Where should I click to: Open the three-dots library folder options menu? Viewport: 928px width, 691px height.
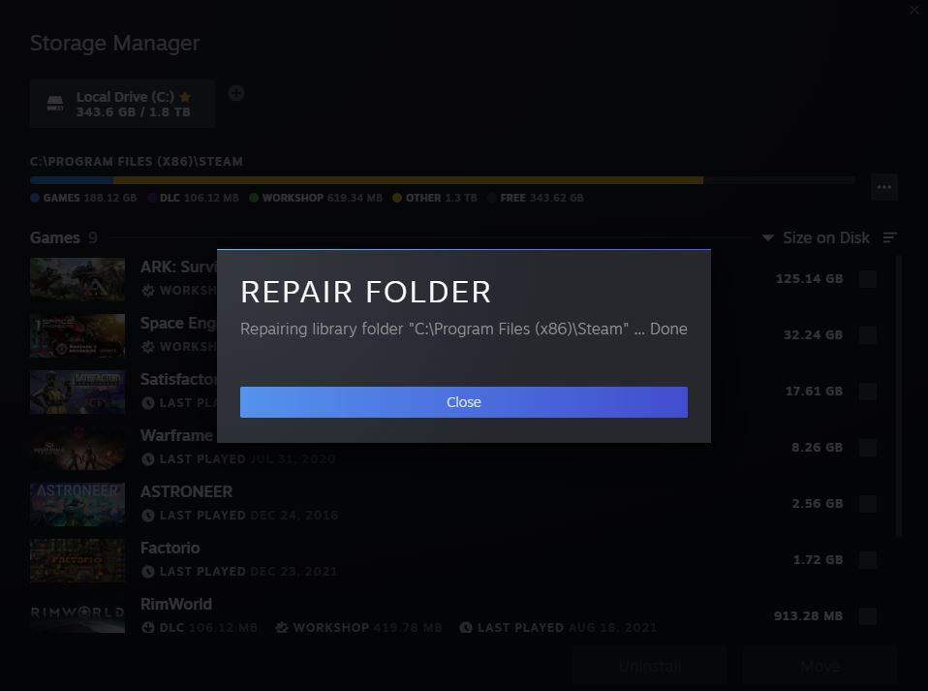click(883, 186)
